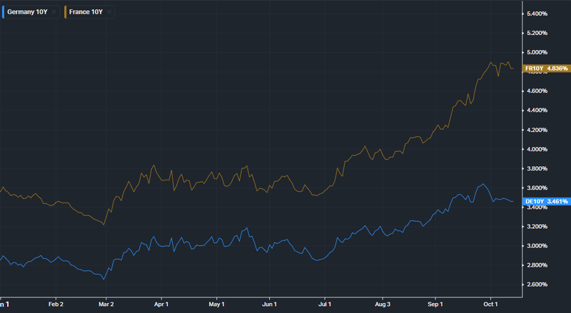Viewport: 571px width, 313px height.
Task: Click the 2.800% axis value
Action: pyautogui.click(x=537, y=265)
